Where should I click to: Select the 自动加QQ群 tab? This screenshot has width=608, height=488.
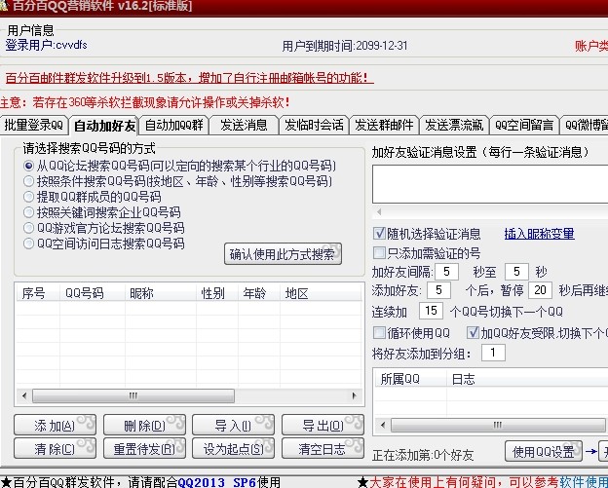point(174,125)
